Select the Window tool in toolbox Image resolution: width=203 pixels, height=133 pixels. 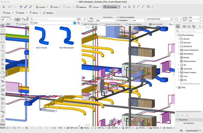2,60
